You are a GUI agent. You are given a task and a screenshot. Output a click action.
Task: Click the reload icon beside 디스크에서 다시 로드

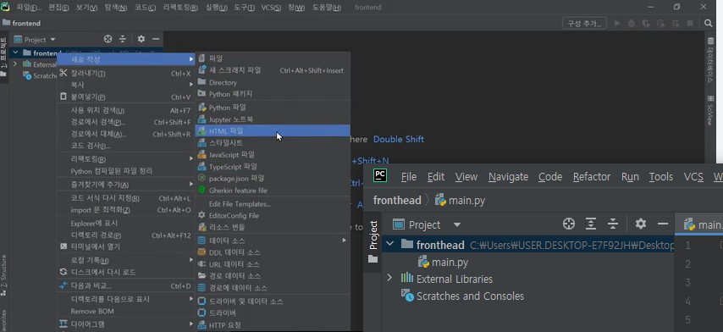[x=63, y=272]
